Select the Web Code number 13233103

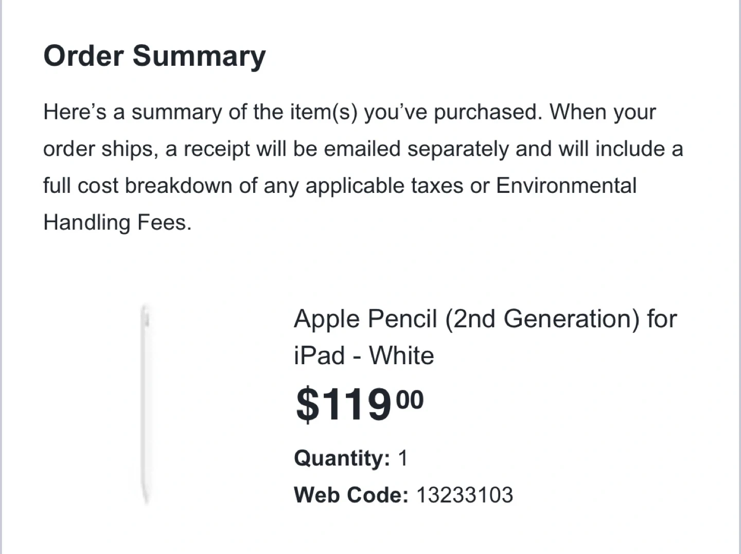point(464,495)
